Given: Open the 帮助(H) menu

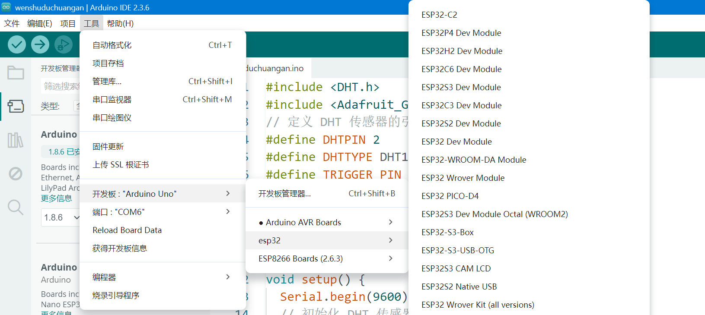Looking at the screenshot, I should click(120, 23).
